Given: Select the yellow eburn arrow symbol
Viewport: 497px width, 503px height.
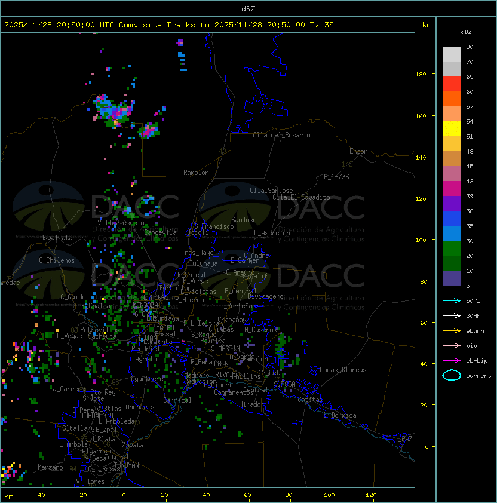Looking at the screenshot, I should click(x=452, y=331).
